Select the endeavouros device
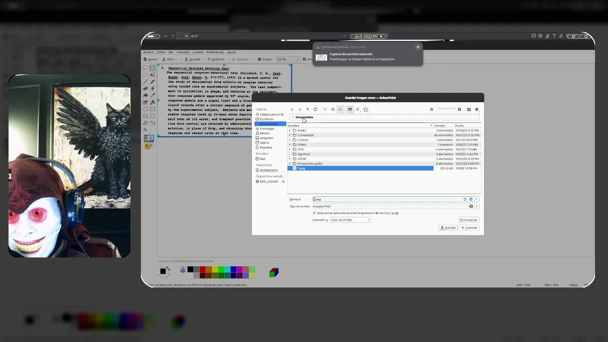 click(x=270, y=170)
